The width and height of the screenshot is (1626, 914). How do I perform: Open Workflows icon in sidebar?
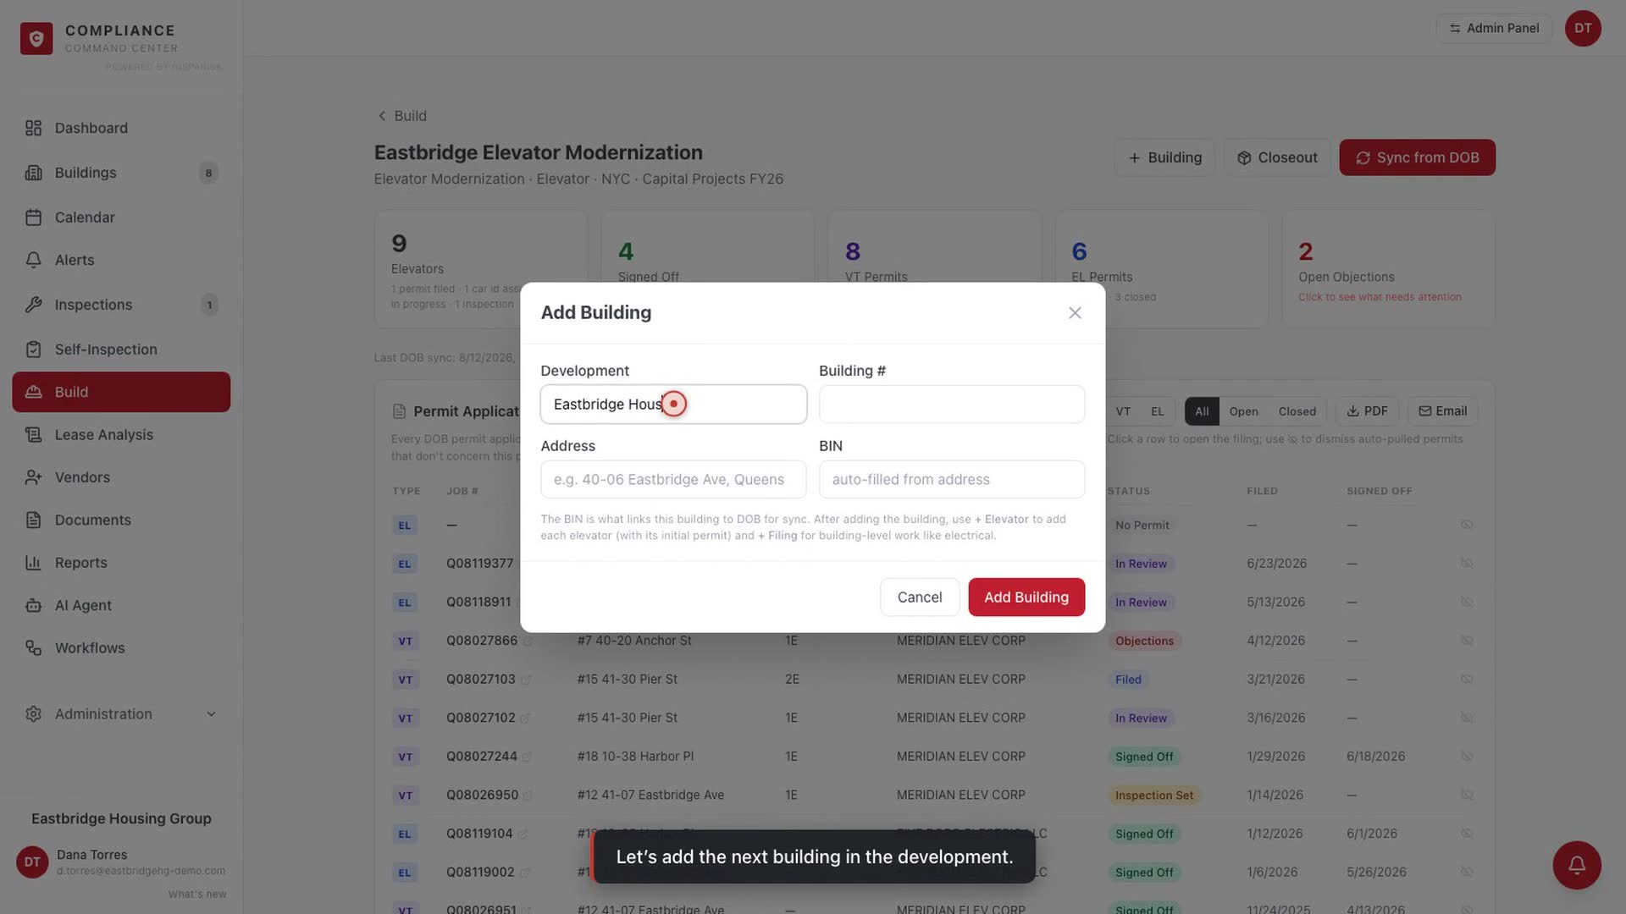coord(33,648)
